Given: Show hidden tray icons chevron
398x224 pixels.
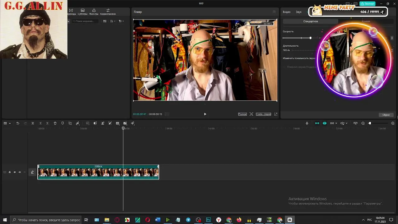Looking at the screenshot, I should pyautogui.click(x=363, y=220).
